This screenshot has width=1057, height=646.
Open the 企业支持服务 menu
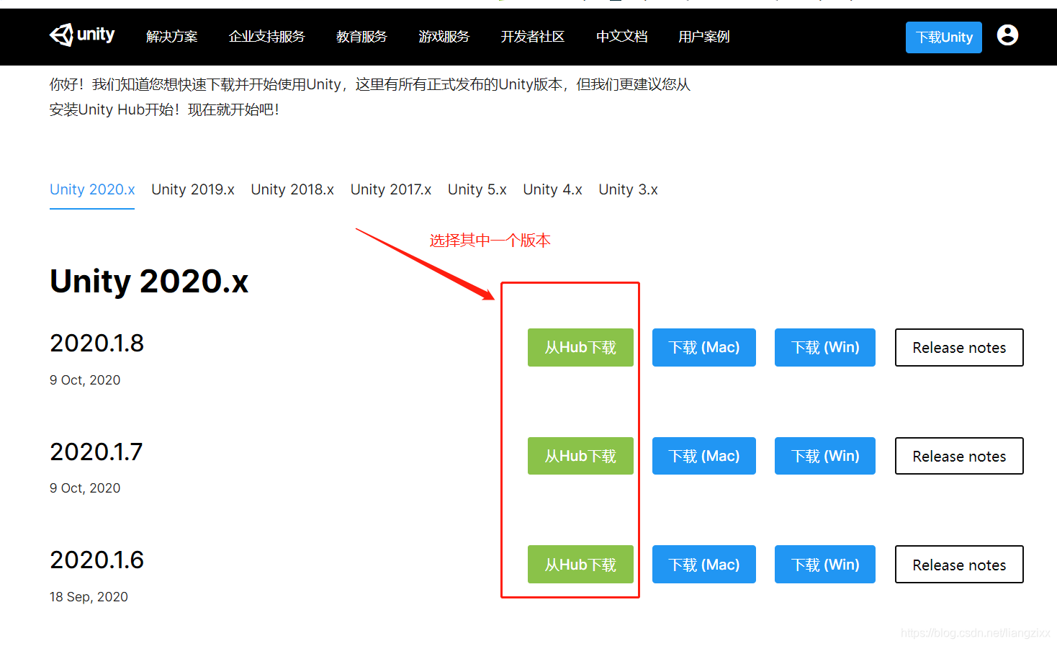coord(266,37)
